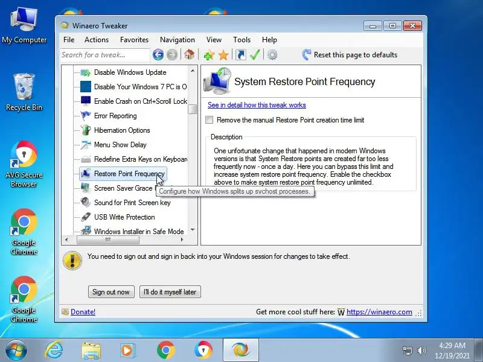Launch Windows Media Player from taskbar
Image resolution: width=483 pixels, height=362 pixels.
pyautogui.click(x=127, y=351)
